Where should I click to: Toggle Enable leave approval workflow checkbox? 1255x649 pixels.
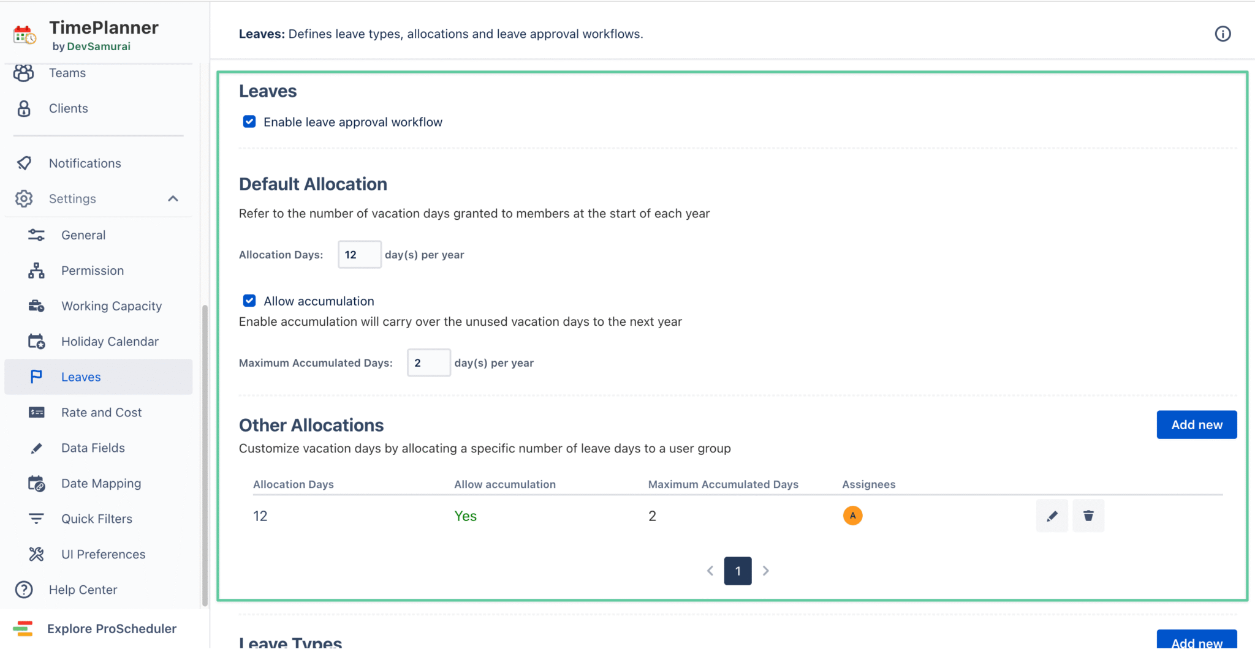[x=249, y=121]
